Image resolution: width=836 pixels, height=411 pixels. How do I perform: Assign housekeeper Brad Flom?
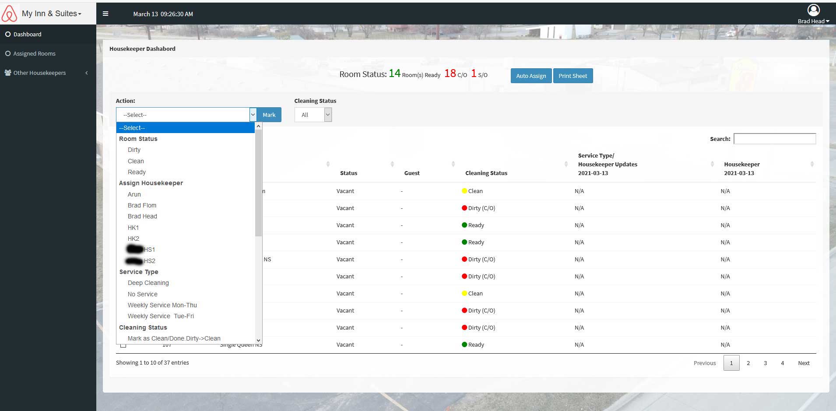coord(142,205)
